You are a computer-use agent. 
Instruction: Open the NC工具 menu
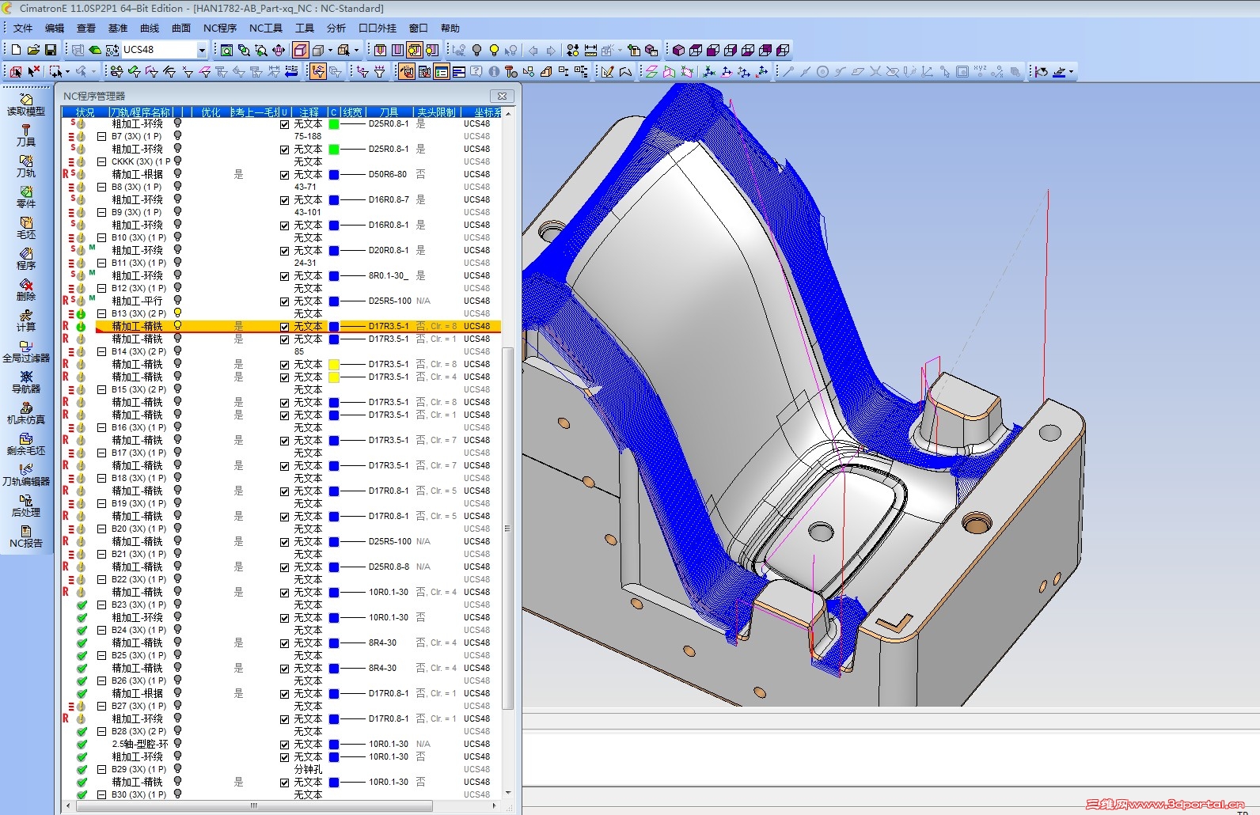(266, 28)
